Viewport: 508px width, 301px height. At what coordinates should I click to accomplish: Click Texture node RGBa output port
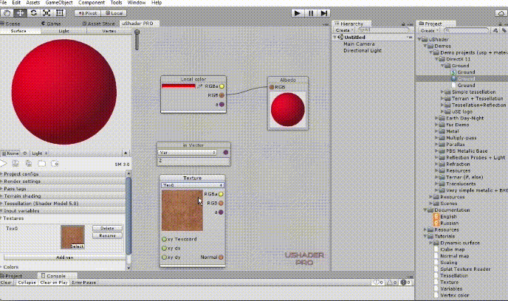[x=221, y=194]
